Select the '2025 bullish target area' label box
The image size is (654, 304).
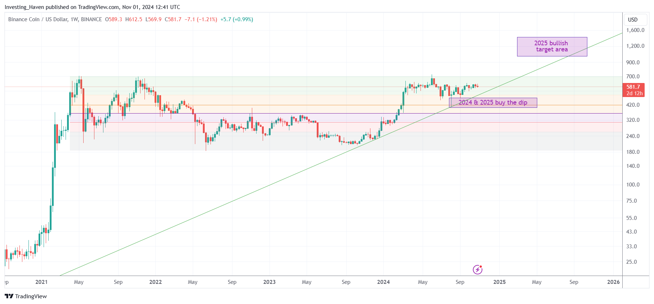point(552,47)
